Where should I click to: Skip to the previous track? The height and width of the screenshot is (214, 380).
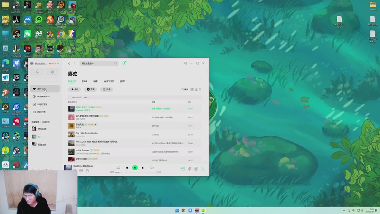pos(127,168)
